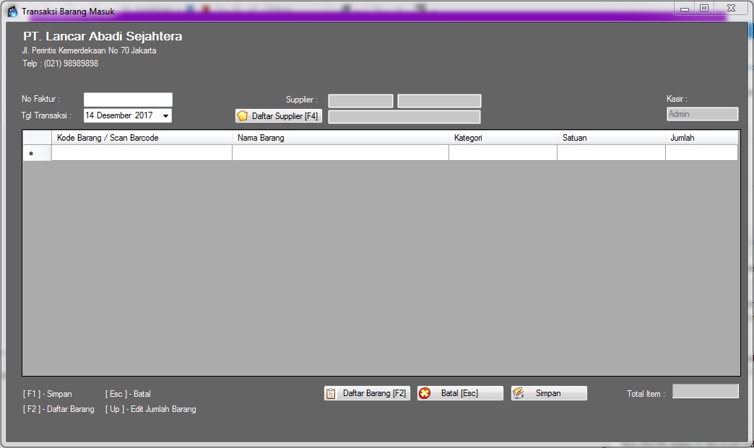
Task: Click the red X icon on Batal button
Action: (425, 392)
